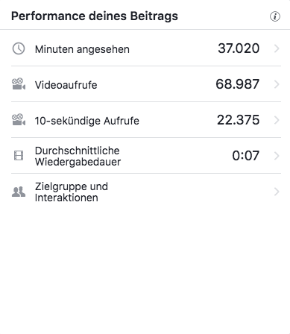This screenshot has height=334, width=290.
Task: Open the Zielgruppe und Interaktionen text
Action: [x=72, y=192]
